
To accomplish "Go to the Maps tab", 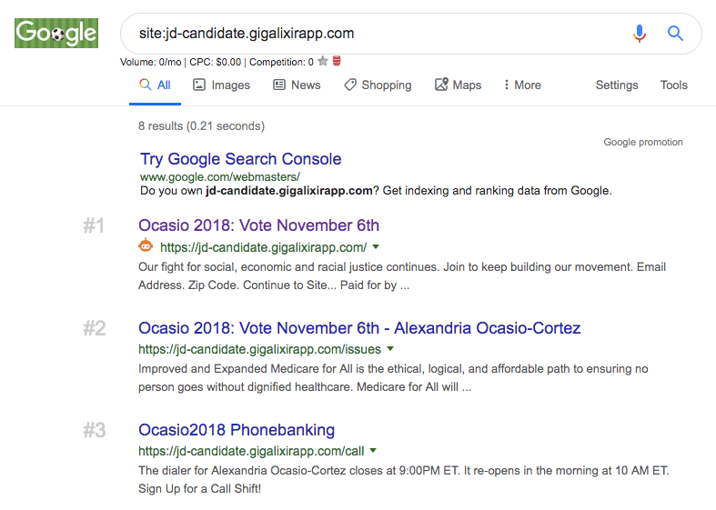I will point(458,85).
